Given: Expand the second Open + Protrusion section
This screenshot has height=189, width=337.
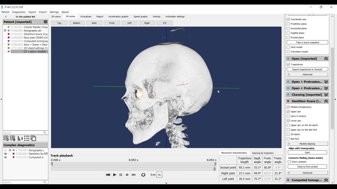Looking at the screenshot, I should [x=326, y=88].
